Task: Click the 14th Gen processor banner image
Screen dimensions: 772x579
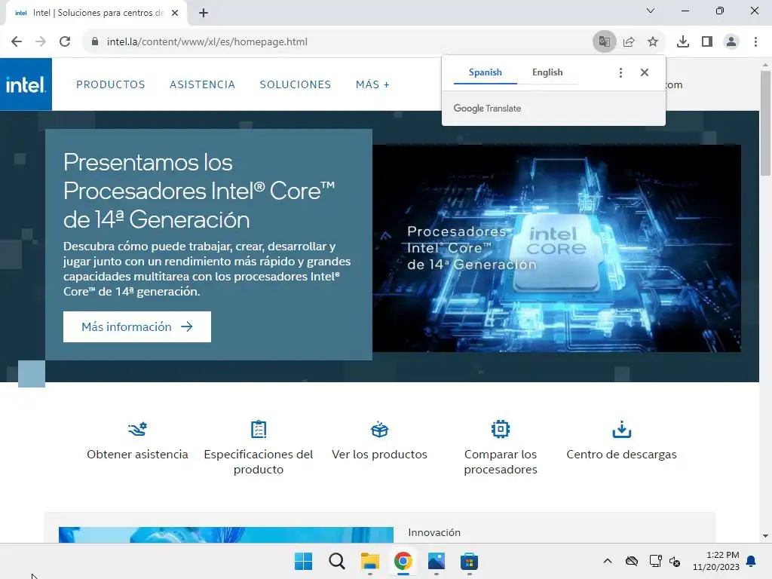Action: tap(556, 248)
